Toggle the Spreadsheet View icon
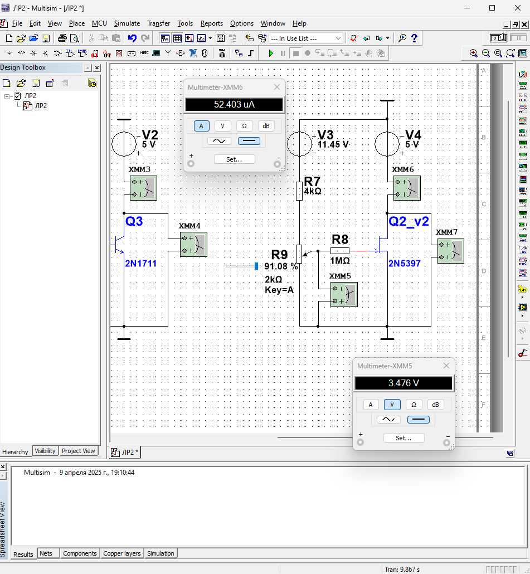This screenshot has width=530, height=574. tap(178, 38)
